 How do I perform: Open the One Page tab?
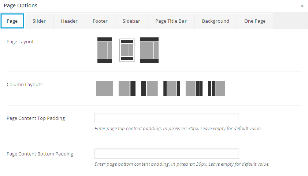(x=255, y=21)
